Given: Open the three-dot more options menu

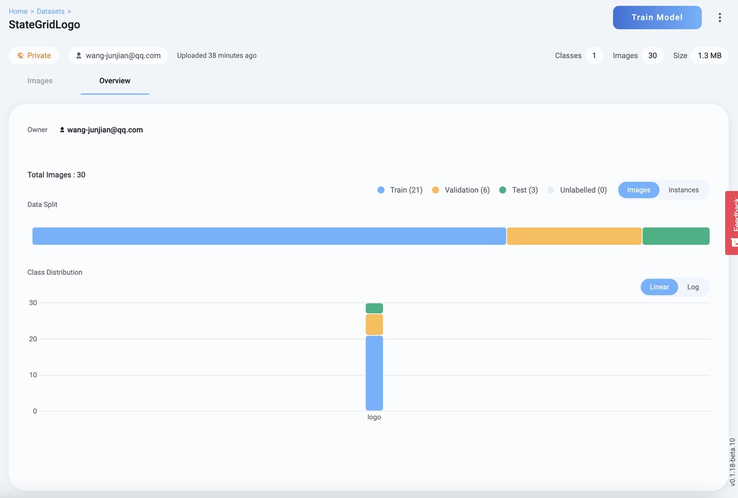Looking at the screenshot, I should (719, 18).
